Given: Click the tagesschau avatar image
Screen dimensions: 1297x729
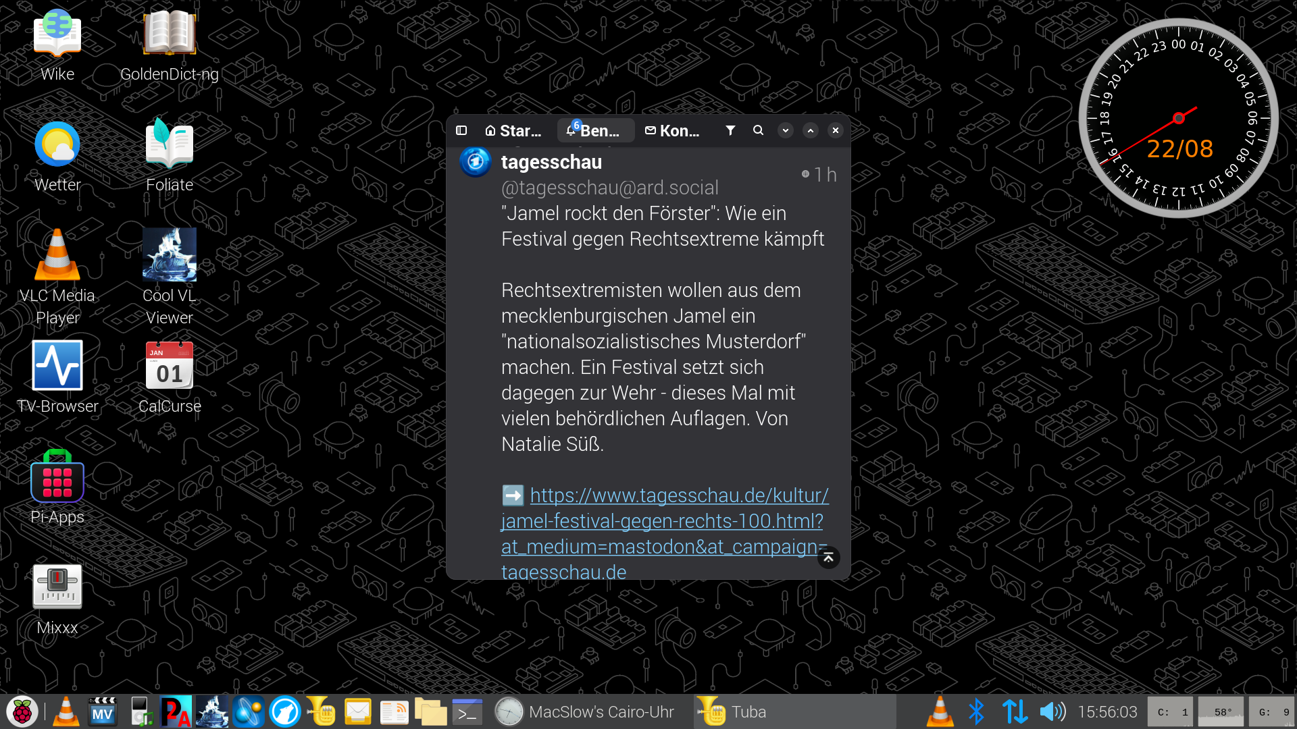Looking at the screenshot, I should (475, 162).
